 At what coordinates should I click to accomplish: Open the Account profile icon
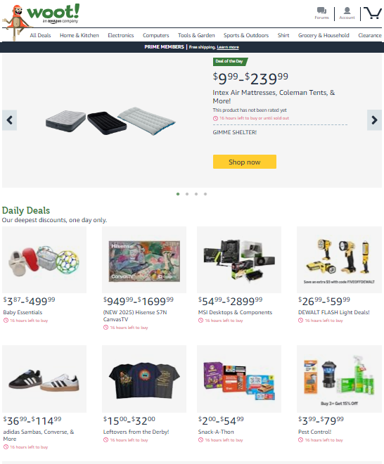(347, 11)
